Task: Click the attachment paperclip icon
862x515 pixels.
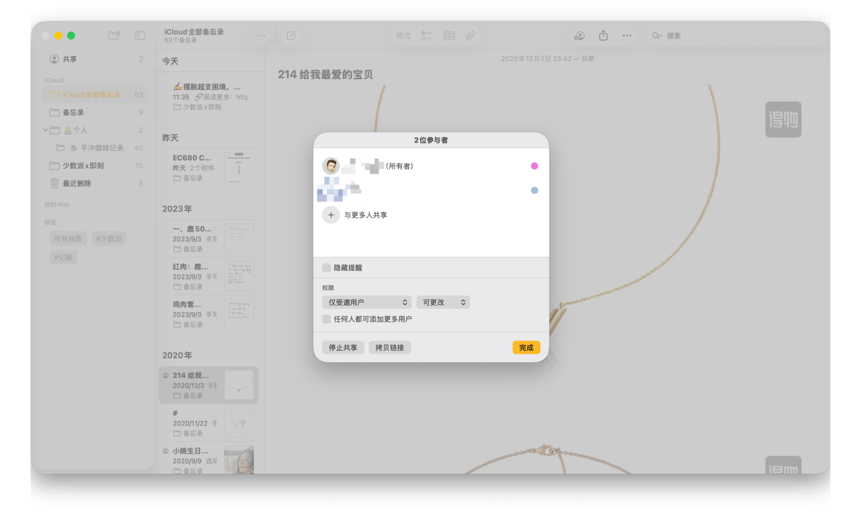Action: click(470, 36)
